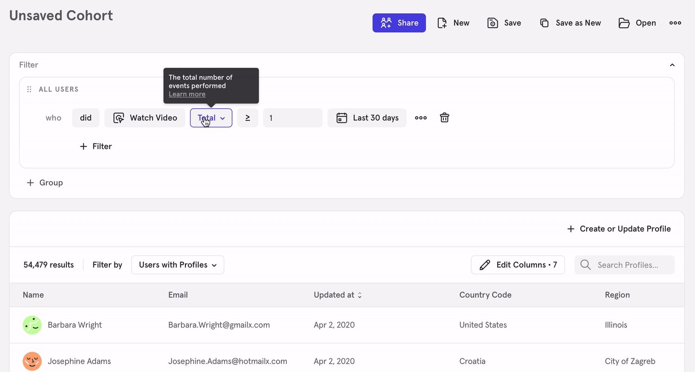Click the search magnifier icon
695x372 pixels.
pos(586,265)
